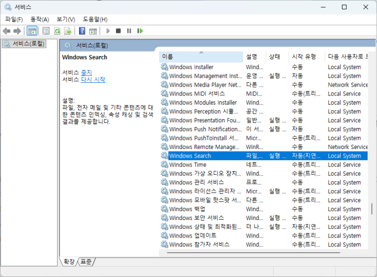This screenshot has height=277, width=377.
Task: Click gear icon of Windows 보안 서비스 row
Action: pos(164,218)
